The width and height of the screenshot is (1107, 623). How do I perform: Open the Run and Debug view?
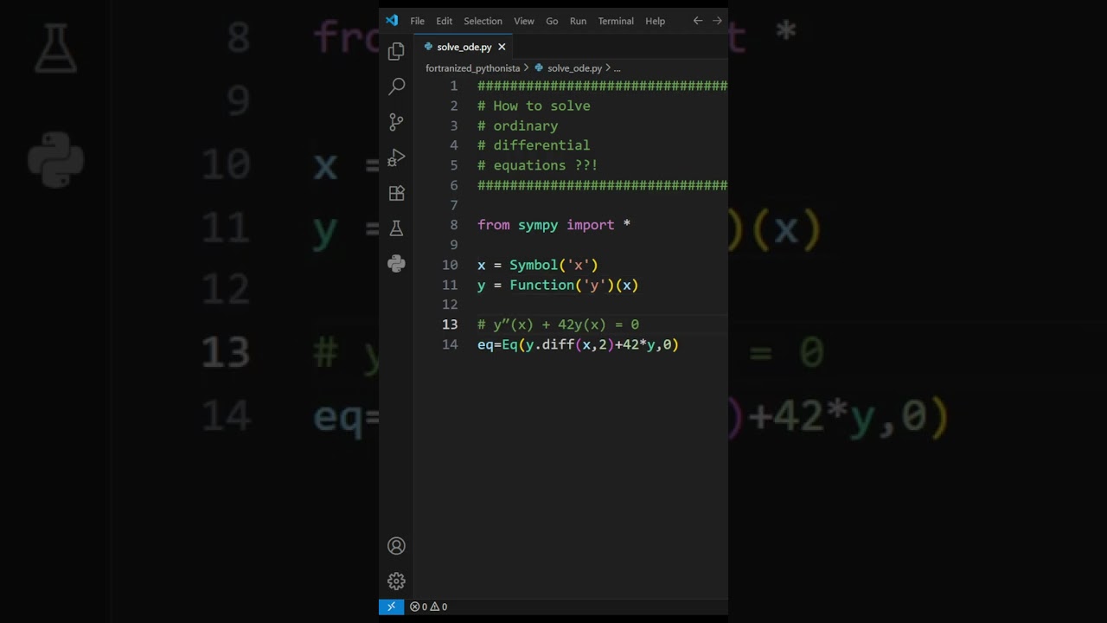click(396, 157)
